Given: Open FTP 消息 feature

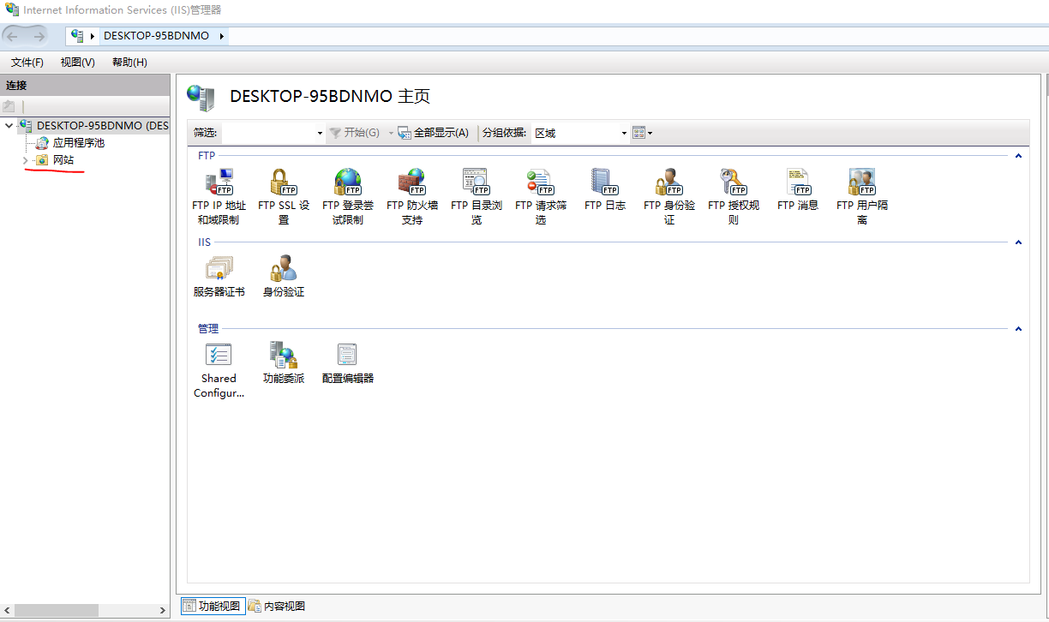Looking at the screenshot, I should tap(798, 189).
